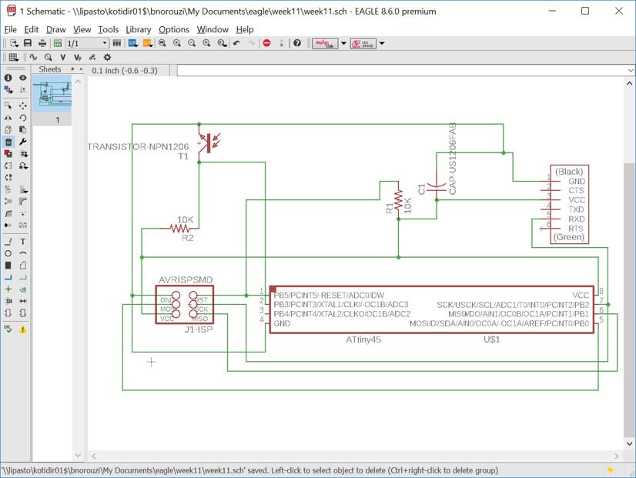Open the Library menu
Image resolution: width=636 pixels, height=478 pixels.
(x=139, y=29)
